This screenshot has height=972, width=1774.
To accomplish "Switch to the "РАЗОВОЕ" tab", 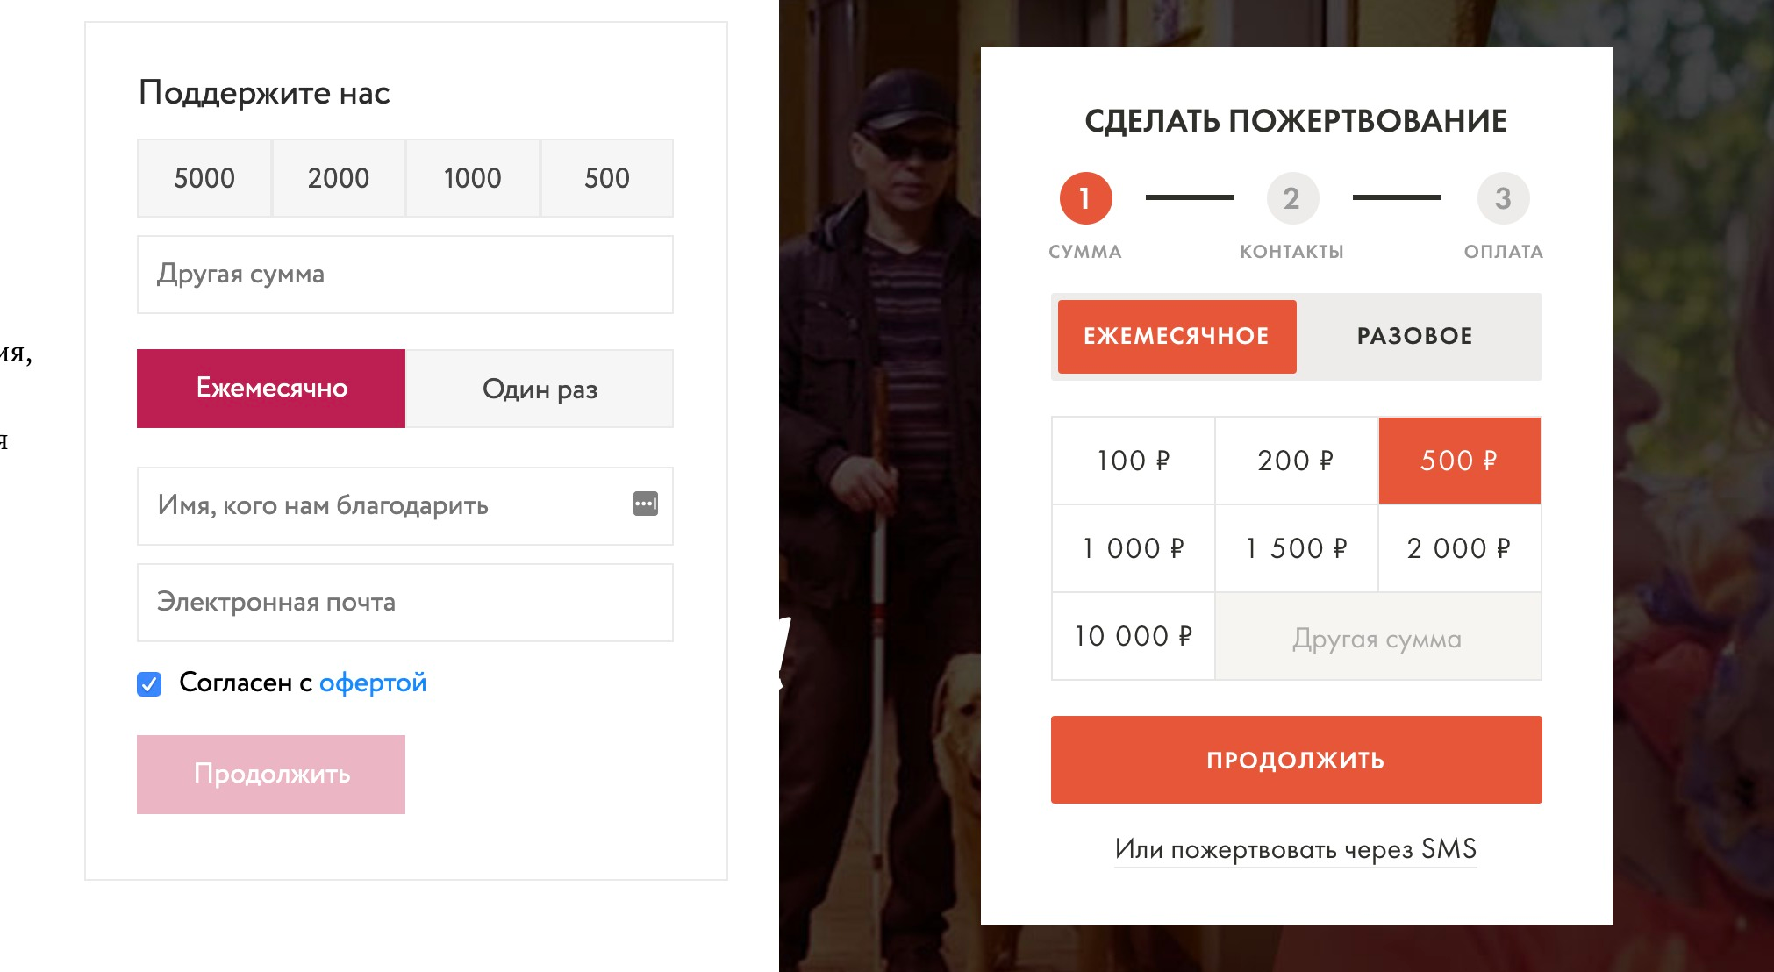I will click(1414, 336).
